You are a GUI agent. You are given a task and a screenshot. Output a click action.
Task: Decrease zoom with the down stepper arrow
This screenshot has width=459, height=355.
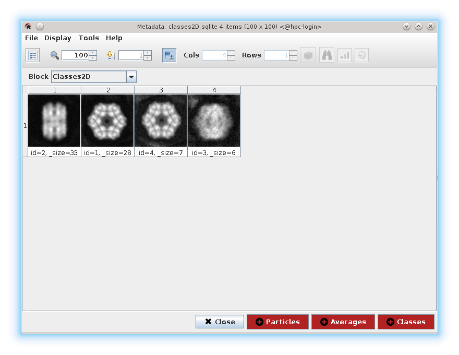[93, 58]
